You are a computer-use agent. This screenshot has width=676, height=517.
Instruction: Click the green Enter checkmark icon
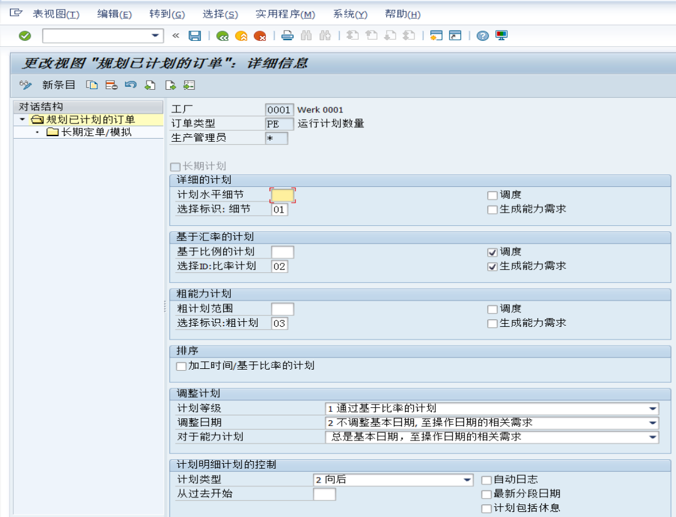tap(25, 36)
